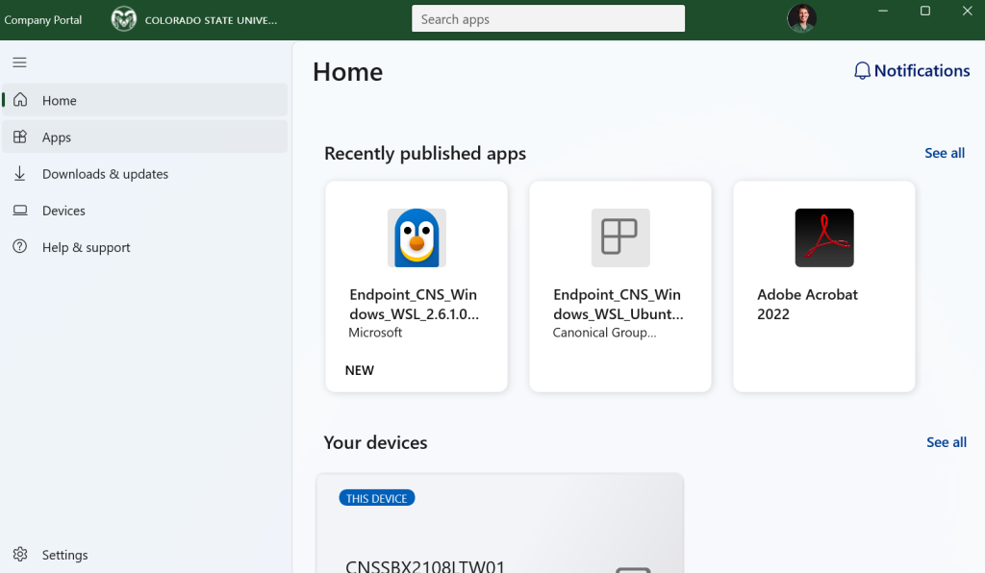Image resolution: width=985 pixels, height=573 pixels.
Task: Click the Help & support question icon
Action: click(x=20, y=247)
